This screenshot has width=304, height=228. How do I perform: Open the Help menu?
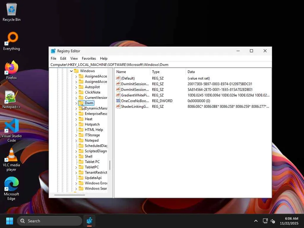pyautogui.click(x=104, y=58)
